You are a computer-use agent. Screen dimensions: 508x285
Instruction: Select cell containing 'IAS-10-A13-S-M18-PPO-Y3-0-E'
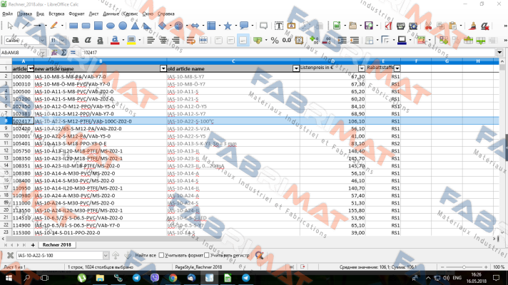pyautogui.click(x=100, y=144)
